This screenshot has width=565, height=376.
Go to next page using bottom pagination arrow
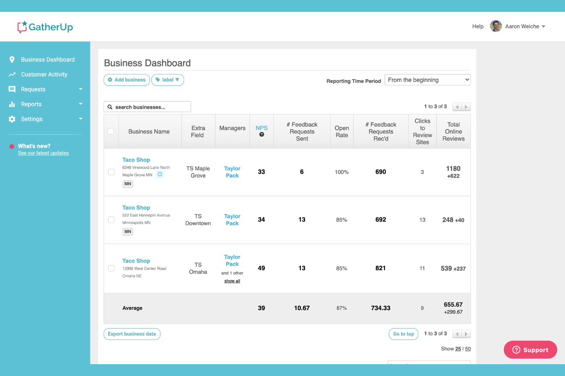click(x=466, y=334)
